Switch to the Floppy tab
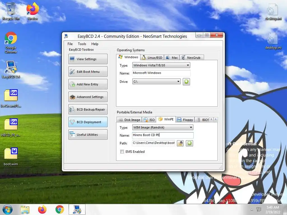This screenshot has height=215, width=287. pyautogui.click(x=185, y=120)
